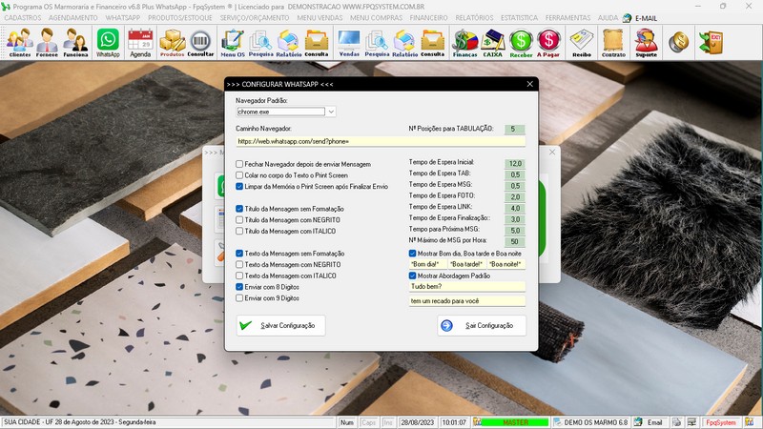Click DEMO OS MARMO 6.8 status entry

[x=595, y=422]
